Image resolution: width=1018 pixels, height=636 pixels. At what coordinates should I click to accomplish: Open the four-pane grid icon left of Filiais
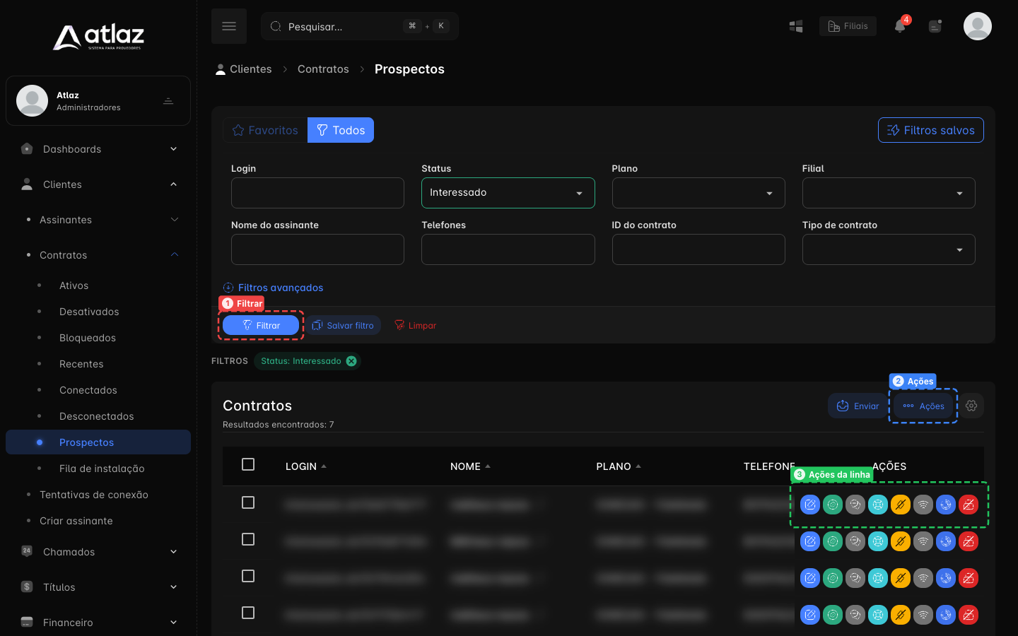pos(796,26)
